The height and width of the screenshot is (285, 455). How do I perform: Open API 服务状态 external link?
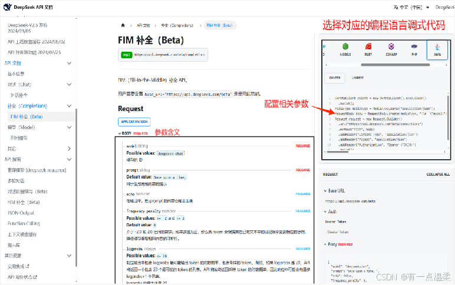(x=22, y=277)
